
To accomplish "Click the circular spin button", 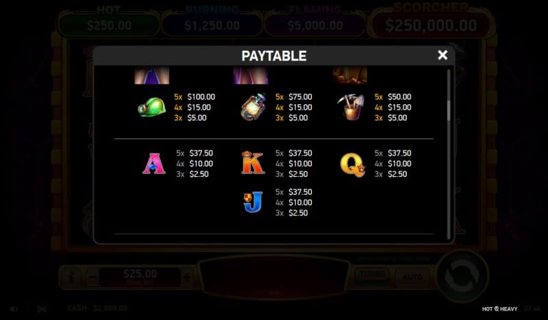I will point(462,277).
